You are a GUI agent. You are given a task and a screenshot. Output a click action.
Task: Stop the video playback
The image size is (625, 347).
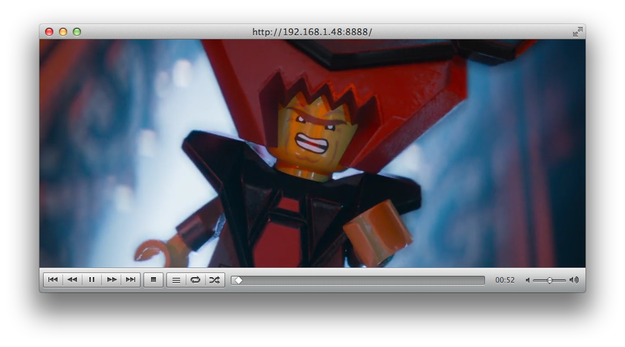coord(153,280)
